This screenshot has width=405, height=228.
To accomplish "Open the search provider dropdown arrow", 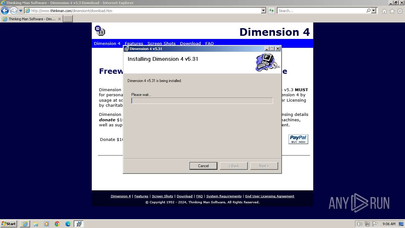I will [374, 10].
